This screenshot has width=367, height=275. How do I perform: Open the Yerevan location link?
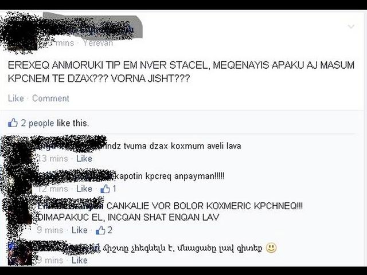pyautogui.click(x=98, y=43)
